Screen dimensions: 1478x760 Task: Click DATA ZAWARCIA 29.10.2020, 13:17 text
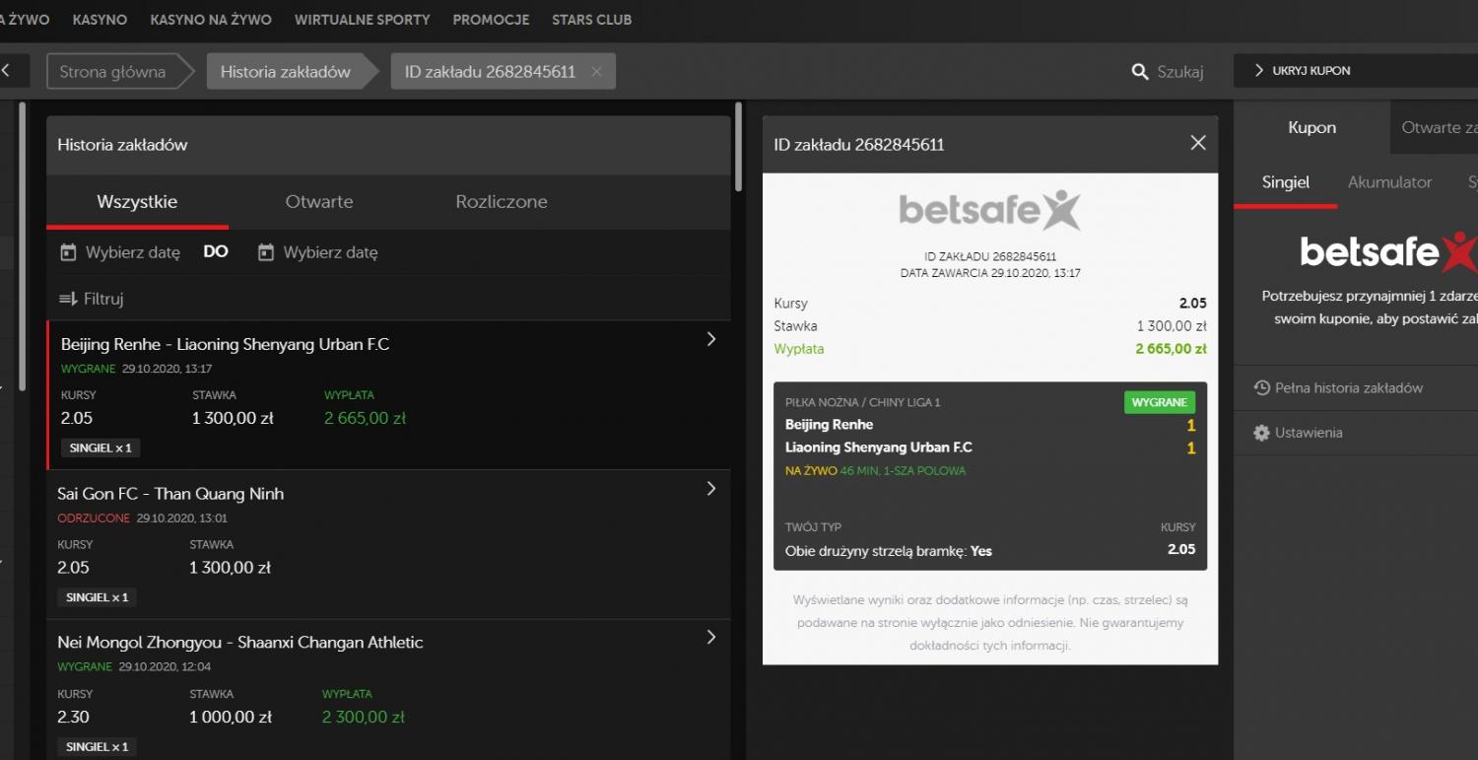click(x=990, y=273)
